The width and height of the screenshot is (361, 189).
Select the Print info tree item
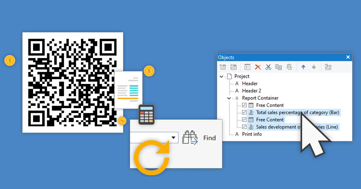[252, 134]
